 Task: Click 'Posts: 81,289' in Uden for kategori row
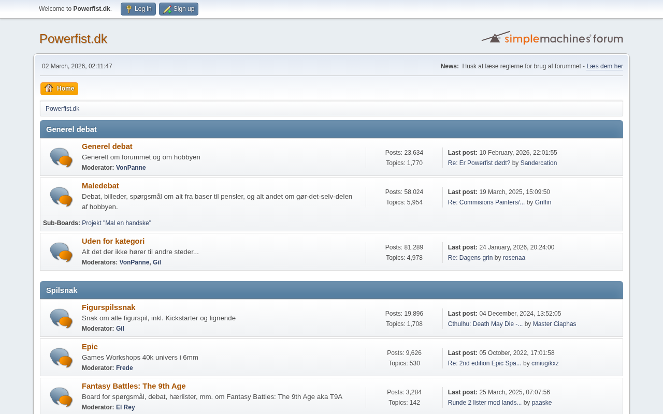[404, 247]
